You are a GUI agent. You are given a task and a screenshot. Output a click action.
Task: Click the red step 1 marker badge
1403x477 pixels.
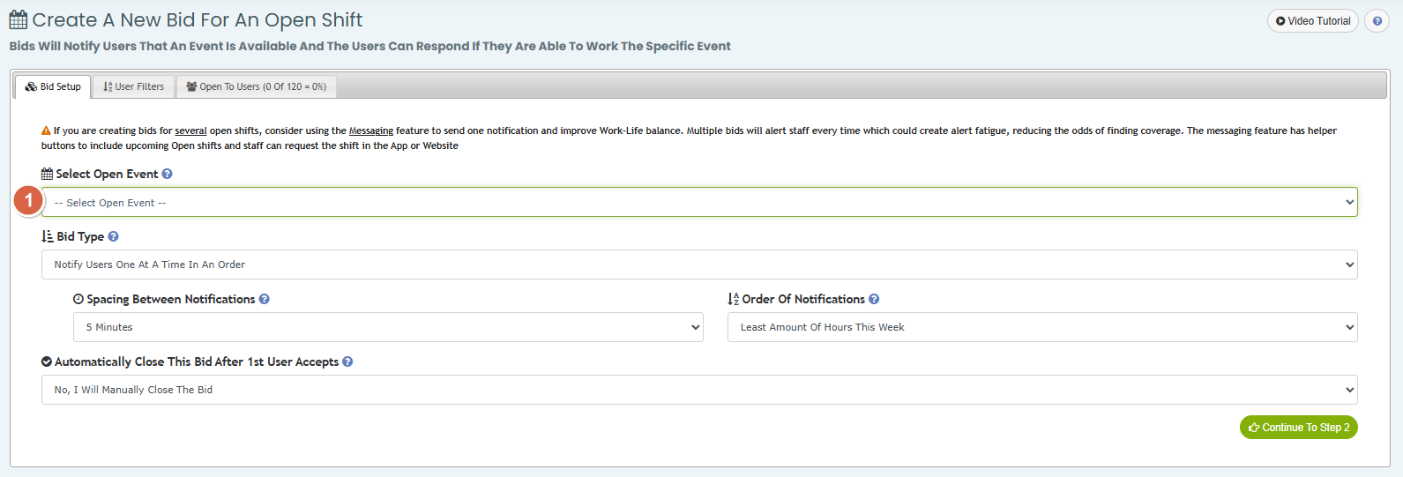(28, 201)
